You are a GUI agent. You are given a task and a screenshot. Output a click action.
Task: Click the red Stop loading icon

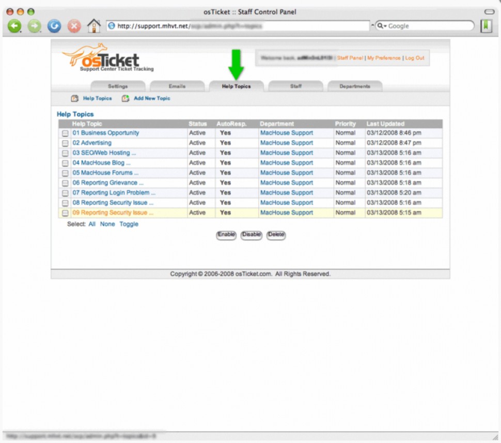pyautogui.click(x=74, y=26)
